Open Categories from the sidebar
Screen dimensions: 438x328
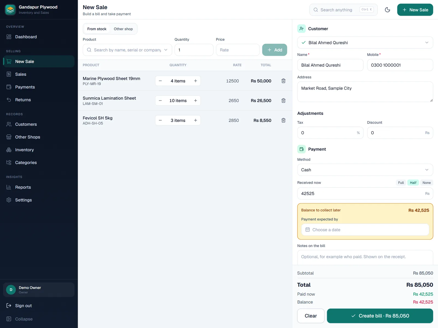[39, 163]
